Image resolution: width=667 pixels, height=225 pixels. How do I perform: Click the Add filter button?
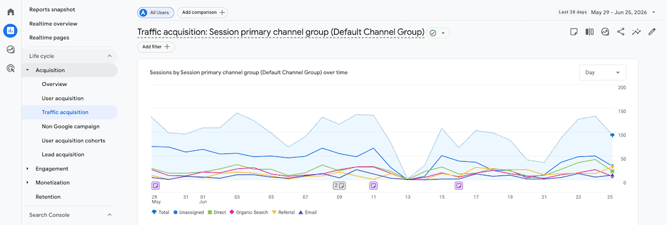pos(155,47)
